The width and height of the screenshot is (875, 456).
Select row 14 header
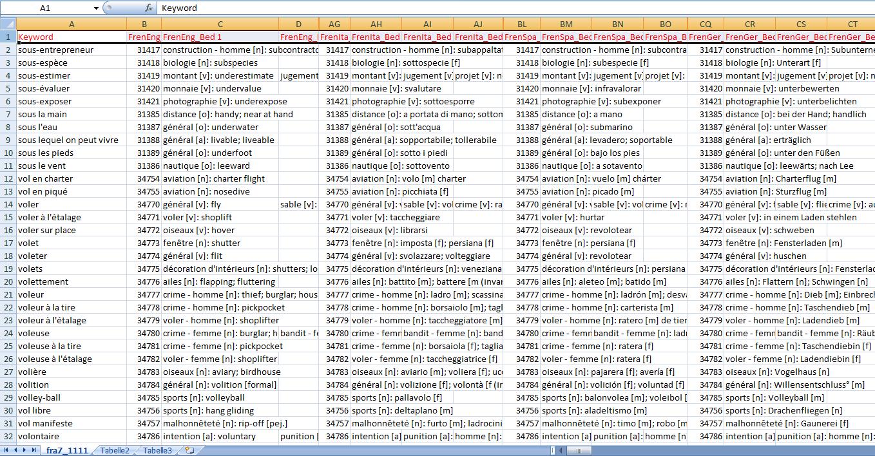coord(7,204)
